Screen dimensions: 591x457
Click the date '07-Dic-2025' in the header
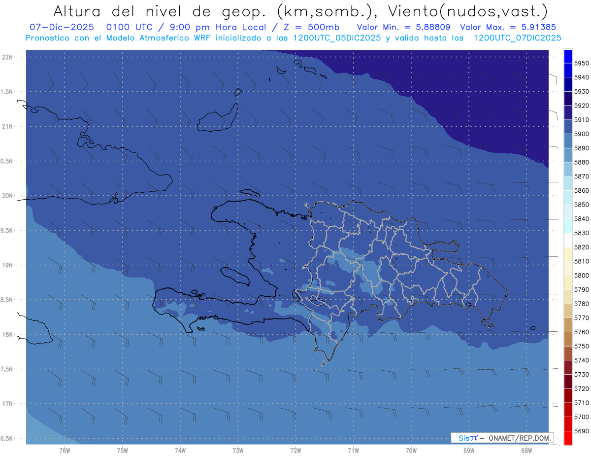click(62, 27)
